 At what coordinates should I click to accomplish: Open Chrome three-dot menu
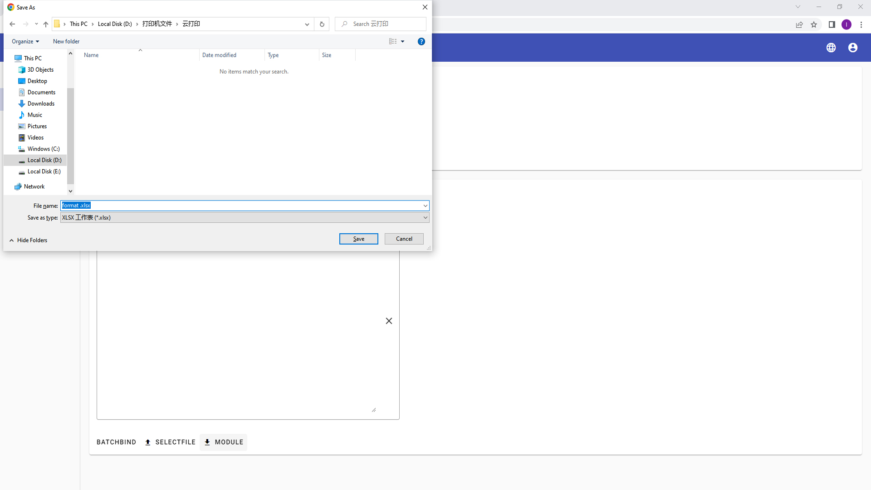[x=861, y=24]
